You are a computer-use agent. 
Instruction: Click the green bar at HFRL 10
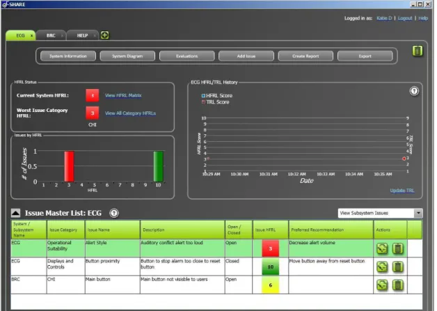click(158, 166)
